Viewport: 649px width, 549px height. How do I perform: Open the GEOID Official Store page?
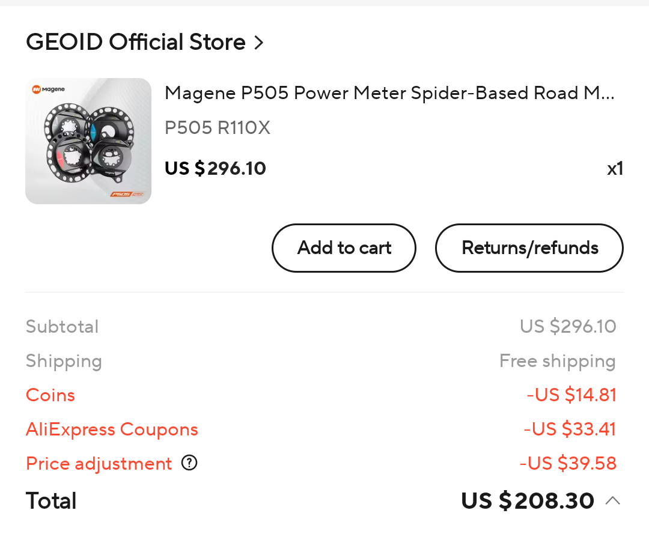click(135, 42)
